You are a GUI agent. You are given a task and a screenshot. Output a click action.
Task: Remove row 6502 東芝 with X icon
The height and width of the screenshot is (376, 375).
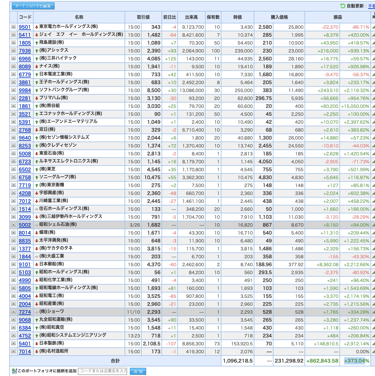[14, 169]
